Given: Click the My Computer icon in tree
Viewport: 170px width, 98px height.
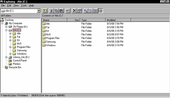Looking at the screenshot, I should [x=6, y=23].
